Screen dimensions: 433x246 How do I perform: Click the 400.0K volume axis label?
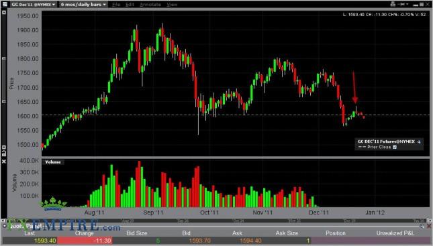pyautogui.click(x=29, y=160)
